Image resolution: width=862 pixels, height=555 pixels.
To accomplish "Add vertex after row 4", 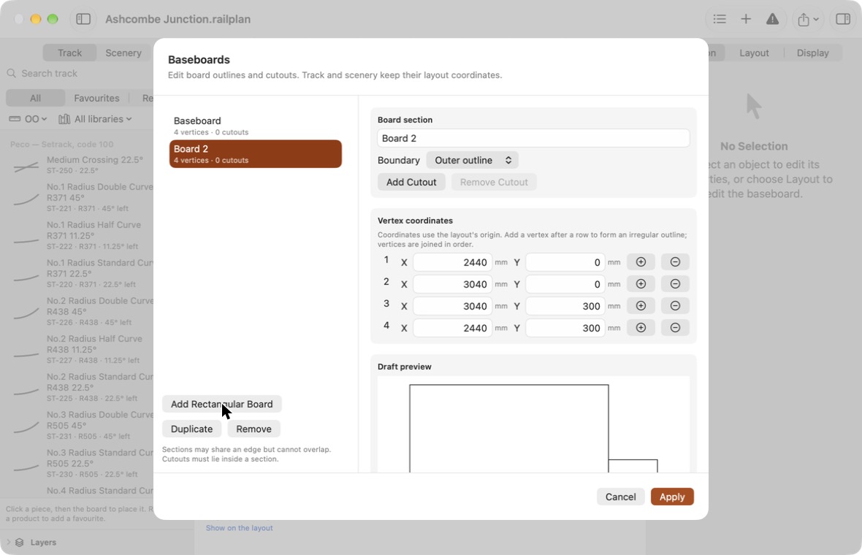I will click(641, 328).
